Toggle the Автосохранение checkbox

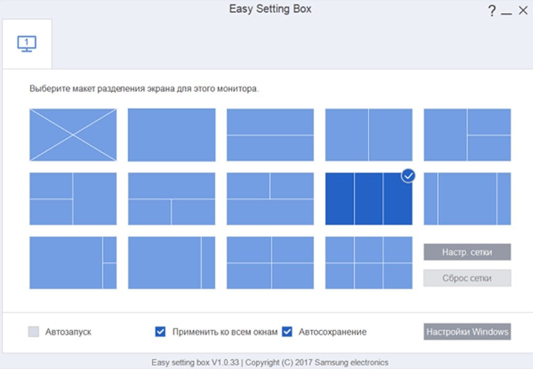(287, 332)
